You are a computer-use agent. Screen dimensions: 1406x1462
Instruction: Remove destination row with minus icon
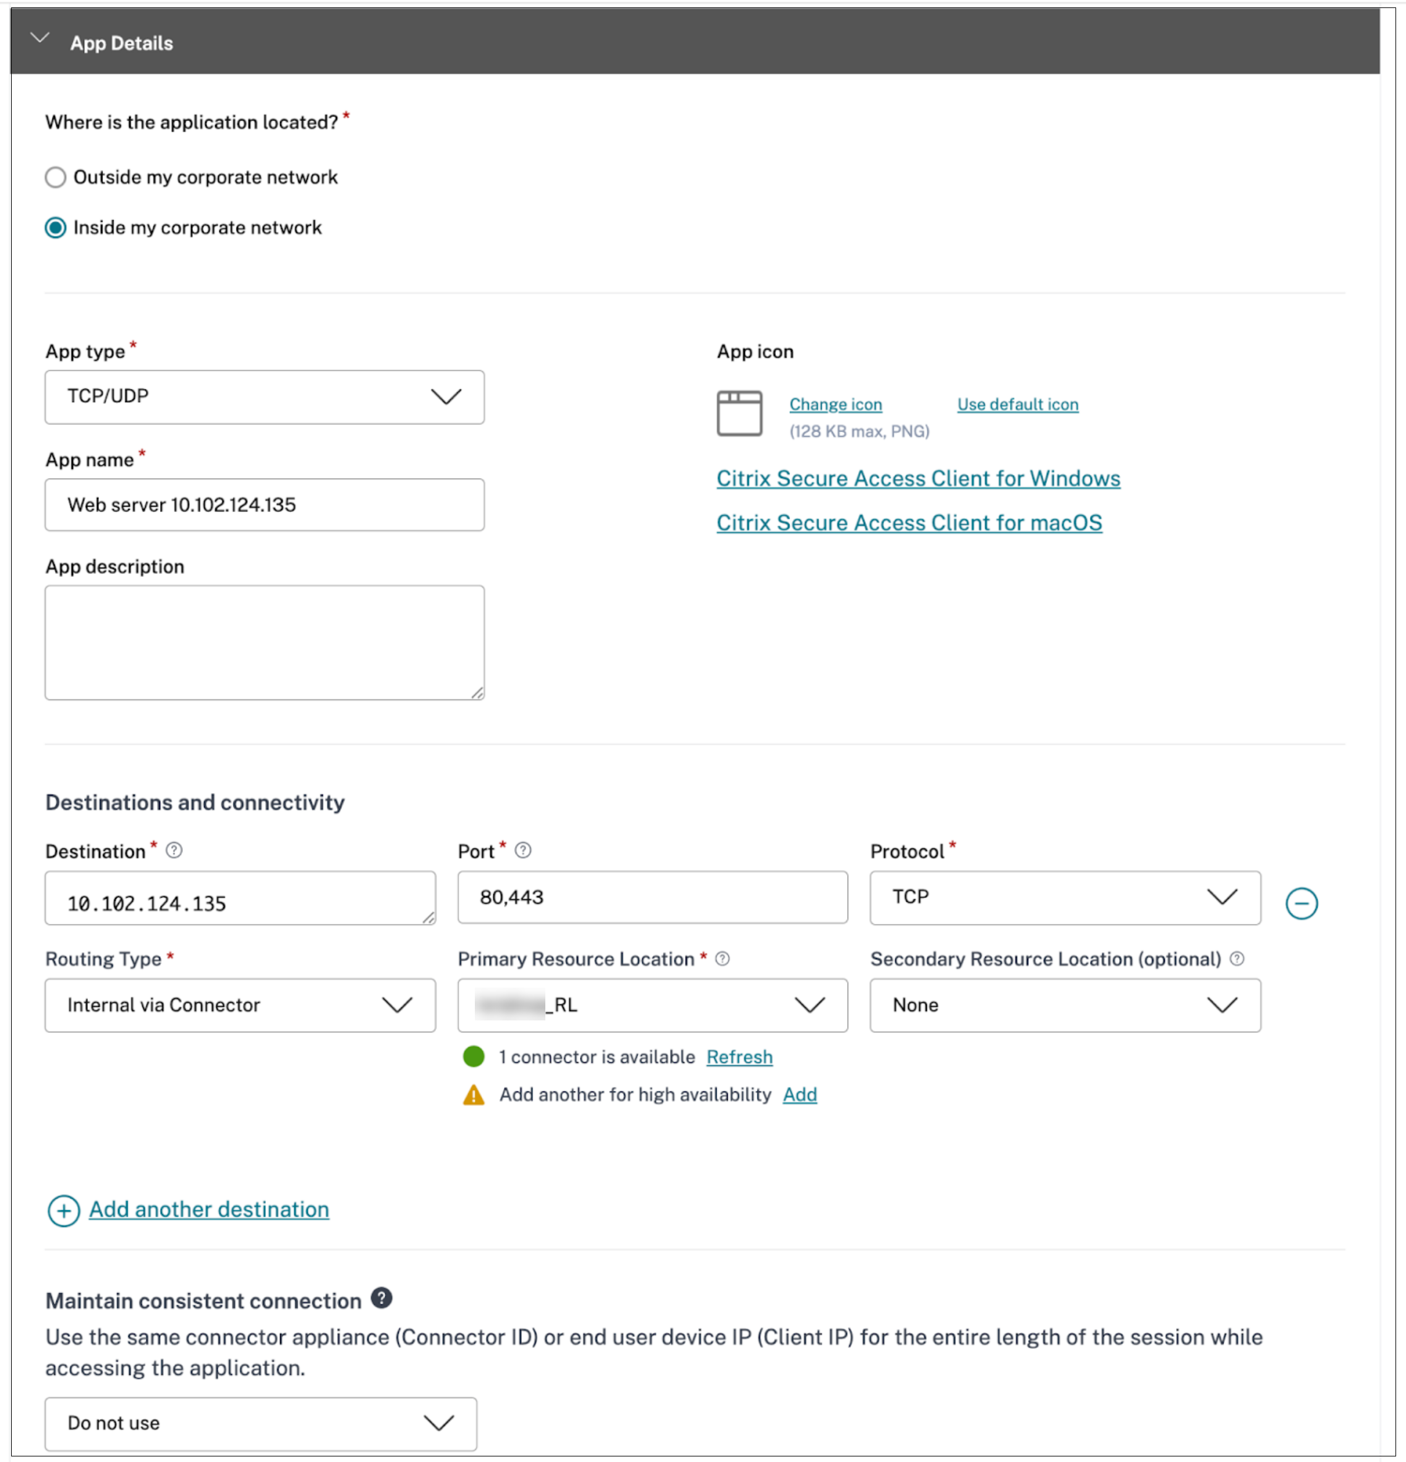point(1302,904)
